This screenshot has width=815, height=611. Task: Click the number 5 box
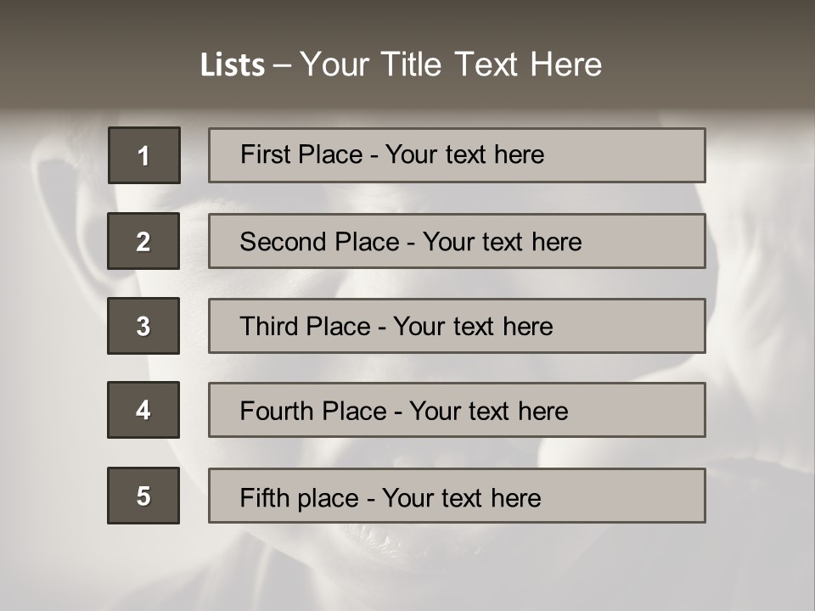click(x=143, y=496)
